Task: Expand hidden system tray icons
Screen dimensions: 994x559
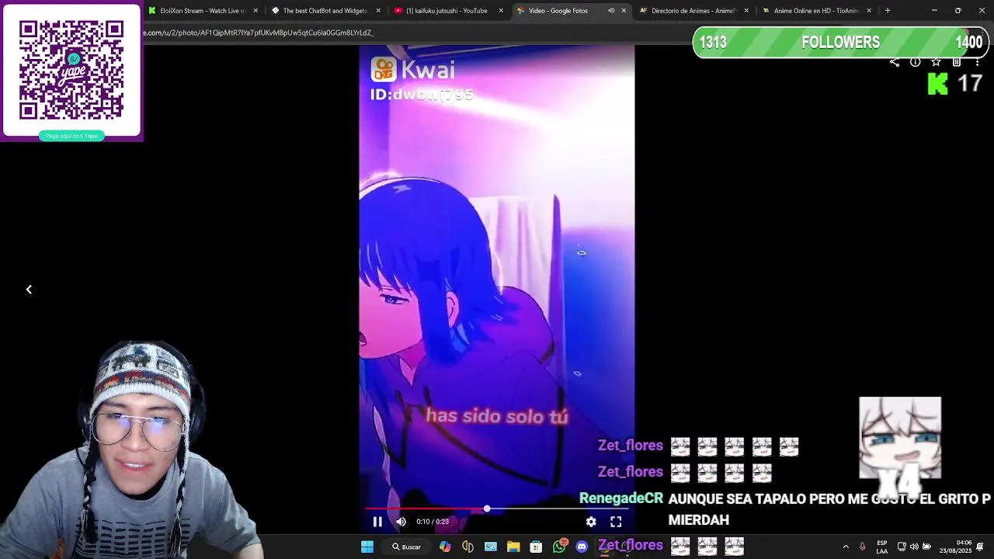Action: pos(846,547)
